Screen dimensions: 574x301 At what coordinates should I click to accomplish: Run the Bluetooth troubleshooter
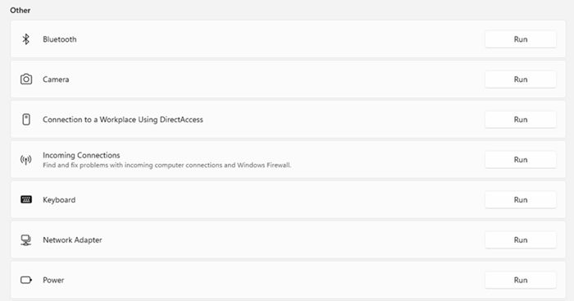tap(520, 39)
